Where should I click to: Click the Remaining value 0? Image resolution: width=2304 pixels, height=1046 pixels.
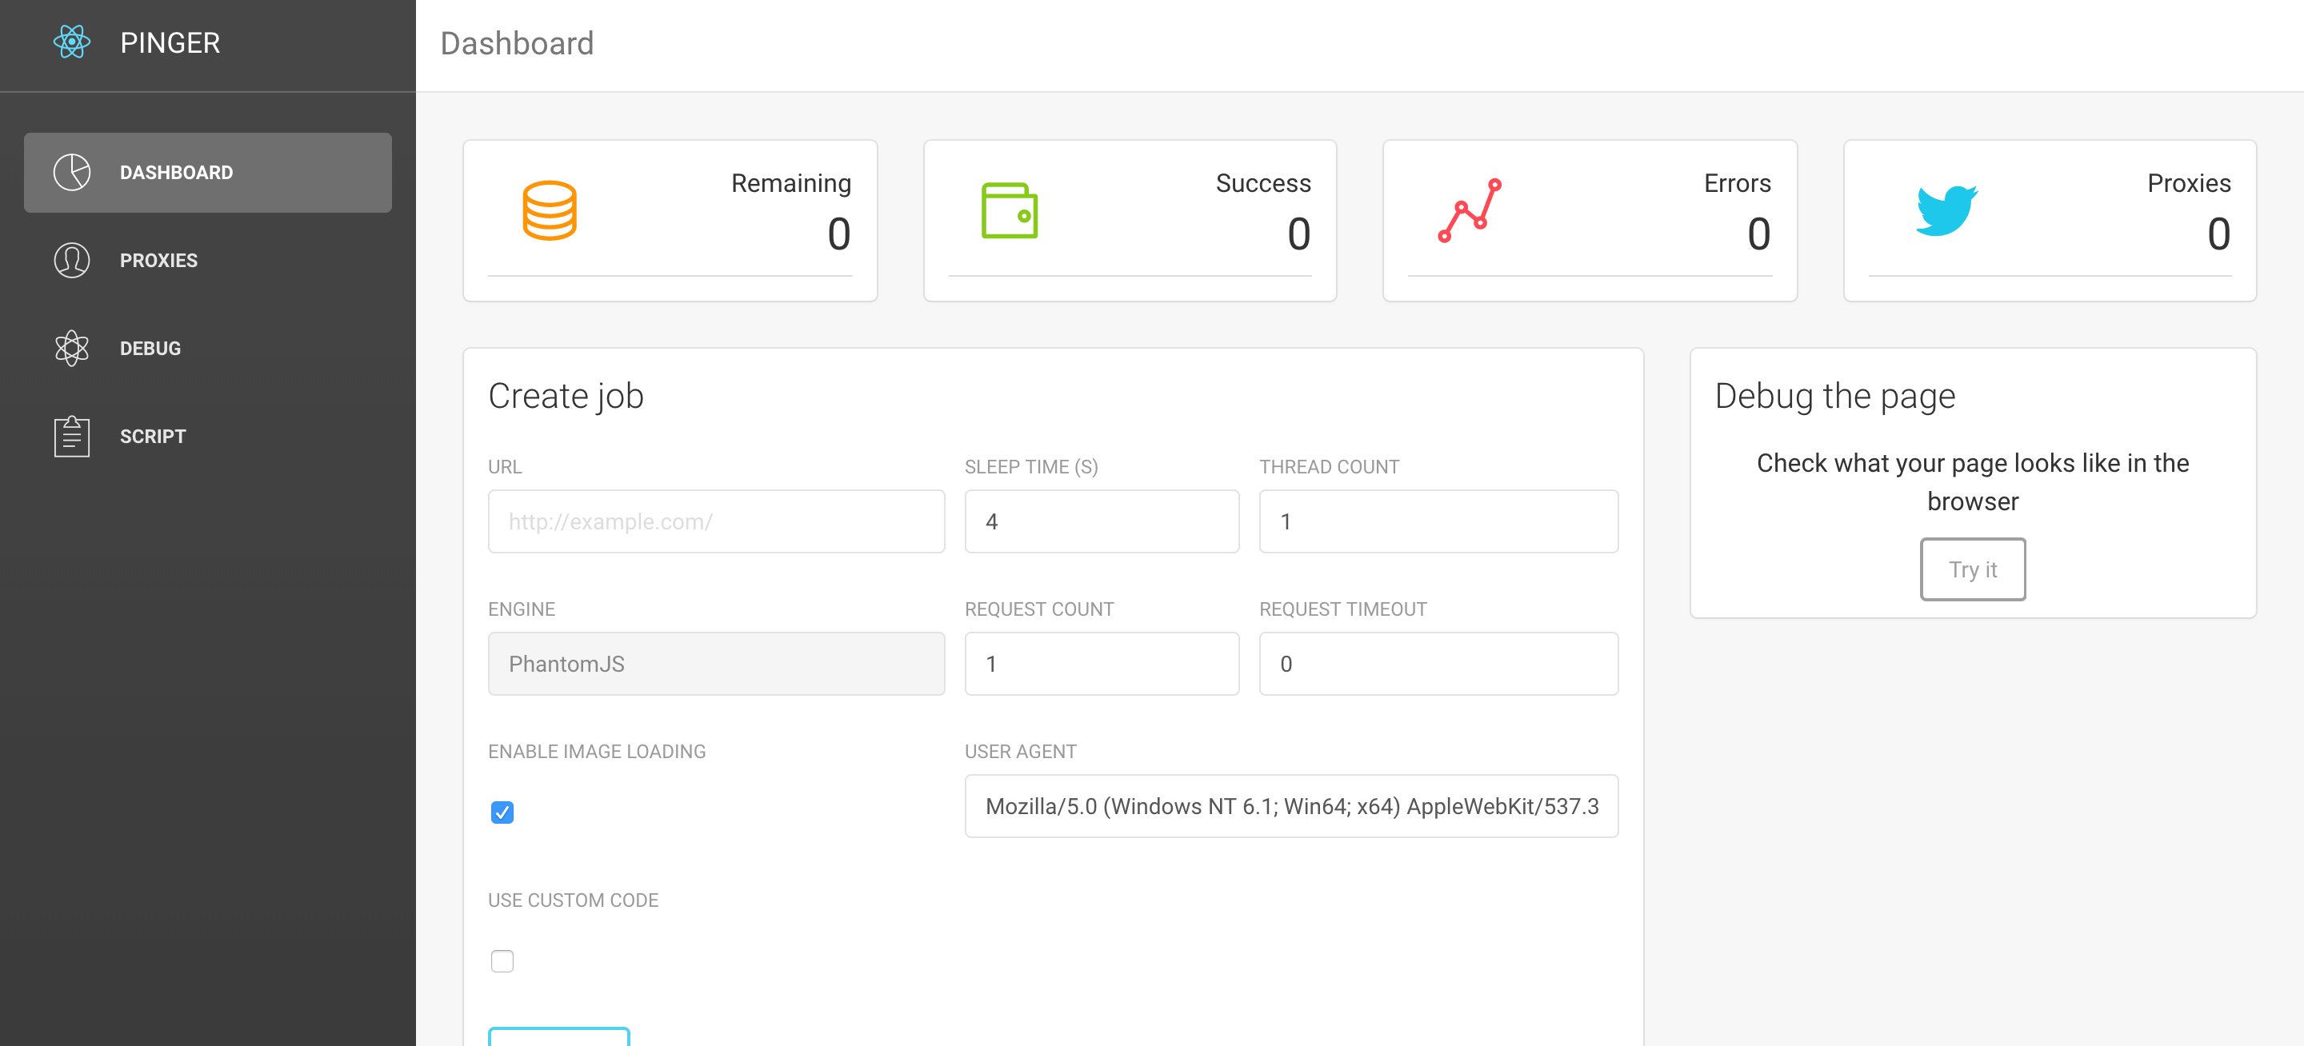click(838, 234)
